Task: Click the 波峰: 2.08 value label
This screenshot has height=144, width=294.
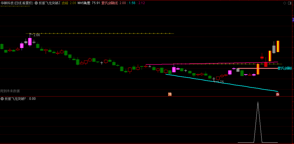Action: 69,3
